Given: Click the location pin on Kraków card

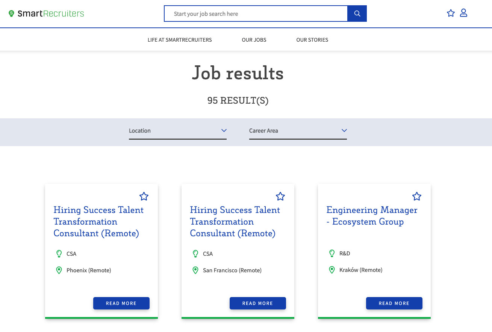Looking at the screenshot, I should [332, 270].
